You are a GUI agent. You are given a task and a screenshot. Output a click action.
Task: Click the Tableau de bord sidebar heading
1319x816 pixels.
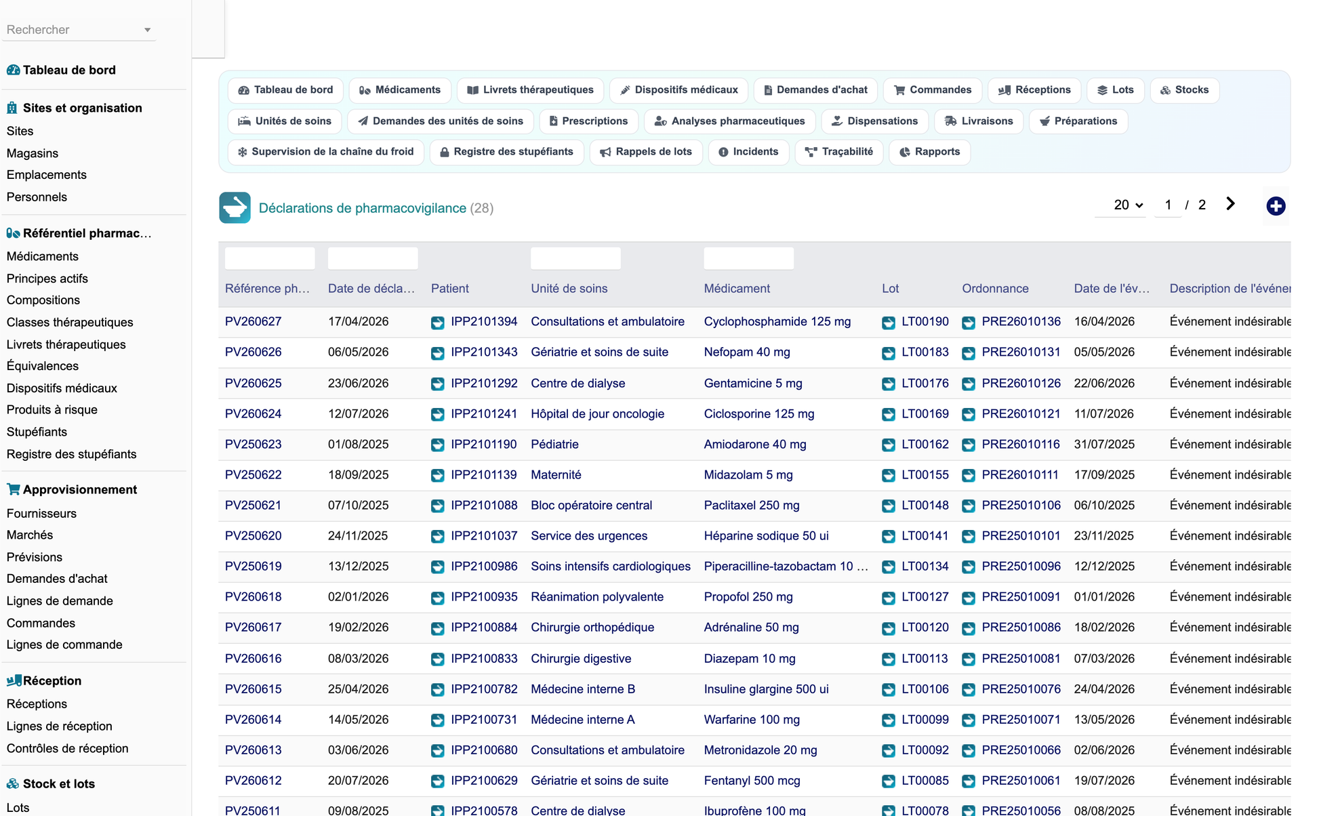tap(61, 70)
